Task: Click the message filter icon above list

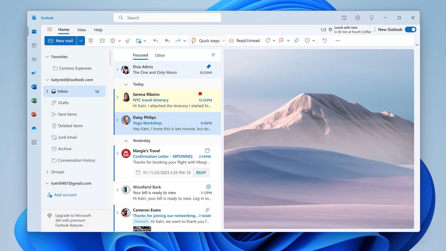Action: coord(213,55)
